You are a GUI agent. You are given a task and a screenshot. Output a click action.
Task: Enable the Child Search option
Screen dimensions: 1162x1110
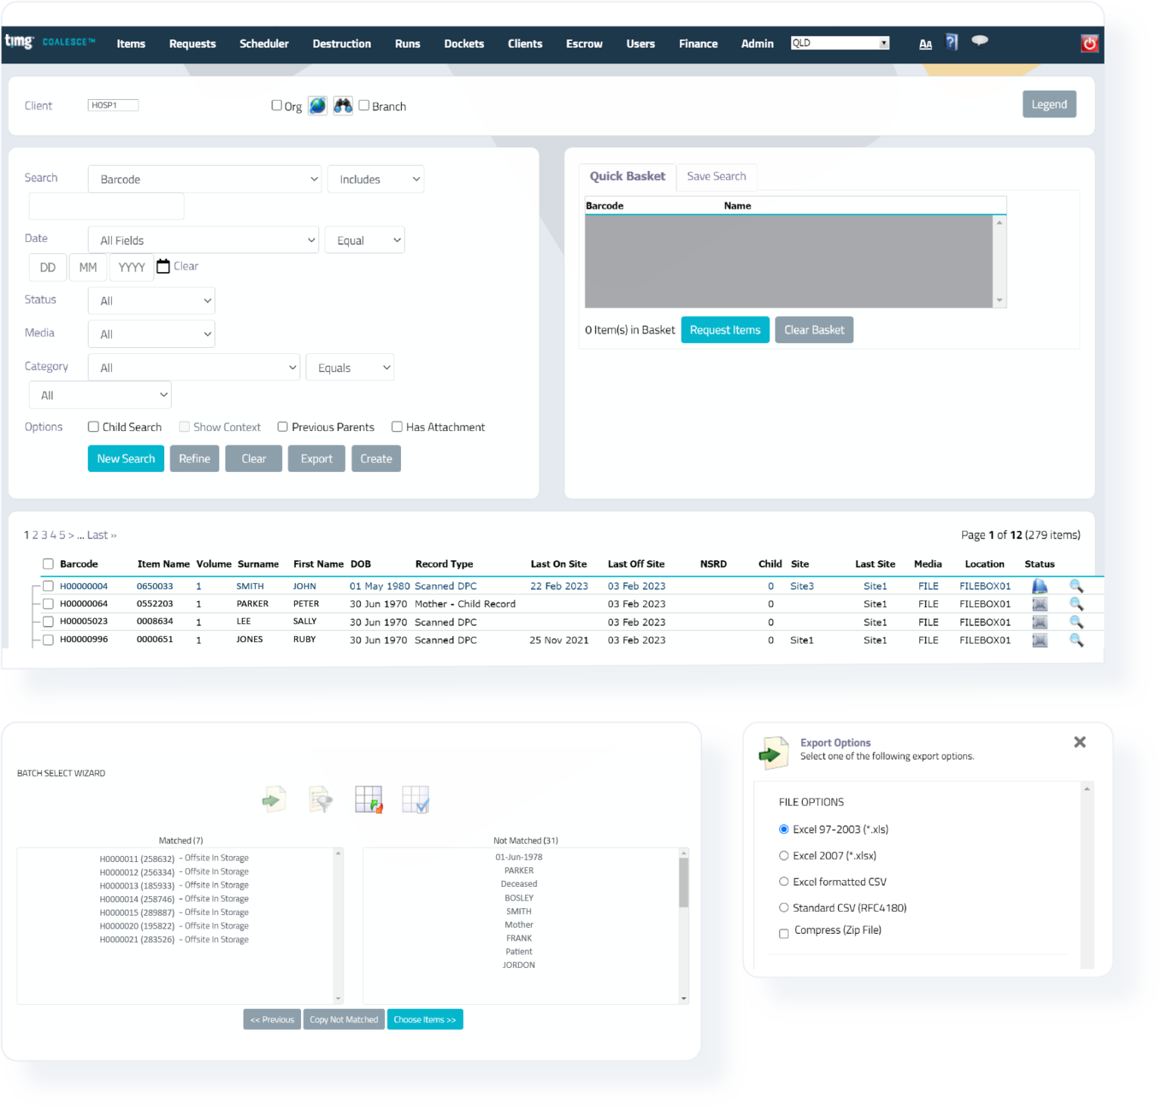pyautogui.click(x=93, y=426)
